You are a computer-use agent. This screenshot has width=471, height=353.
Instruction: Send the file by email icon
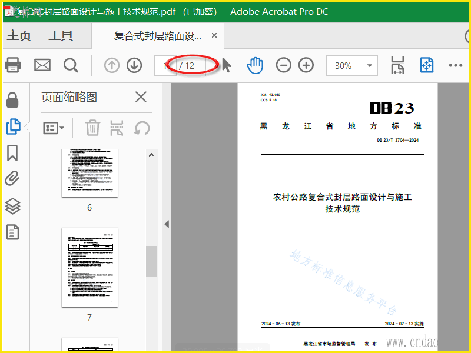[42, 65]
